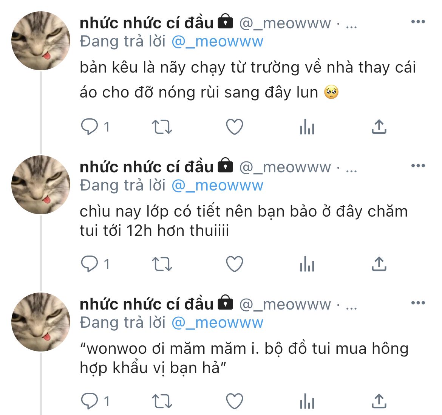View analytics for the 12h tweet

pyautogui.click(x=307, y=264)
